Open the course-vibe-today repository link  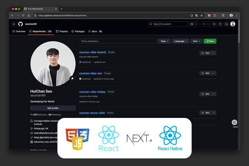[x=92, y=92]
